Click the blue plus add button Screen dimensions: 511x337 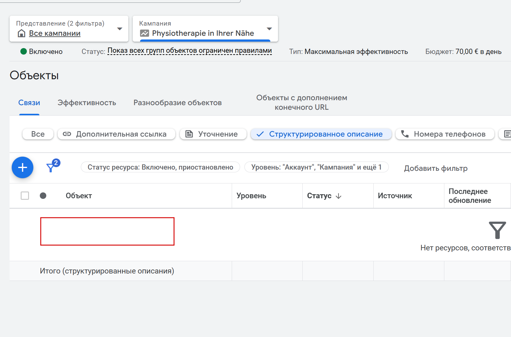click(x=23, y=167)
